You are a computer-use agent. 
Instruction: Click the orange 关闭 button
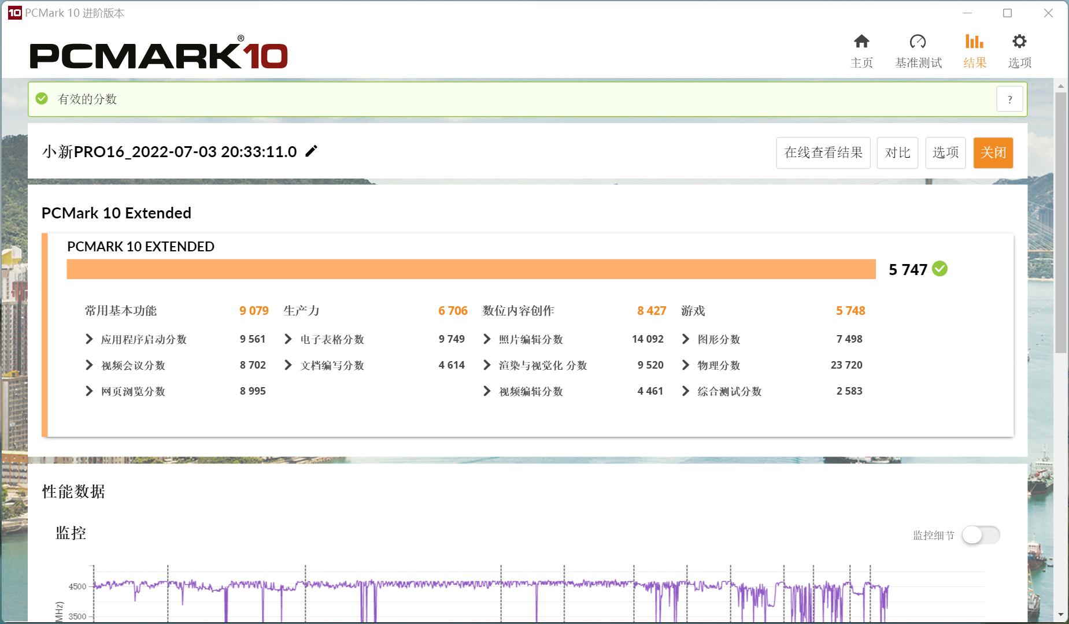(993, 153)
